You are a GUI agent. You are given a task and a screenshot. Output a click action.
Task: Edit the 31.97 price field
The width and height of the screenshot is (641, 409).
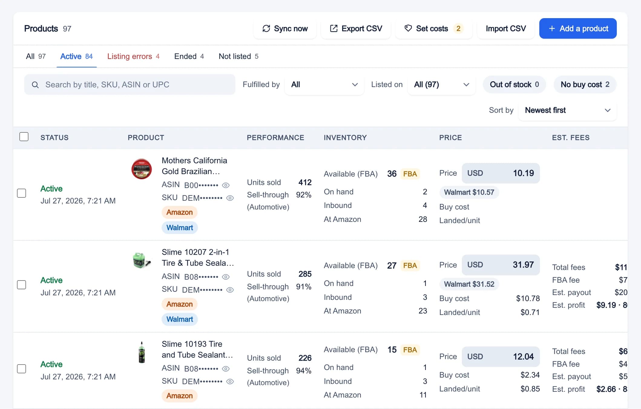click(501, 265)
